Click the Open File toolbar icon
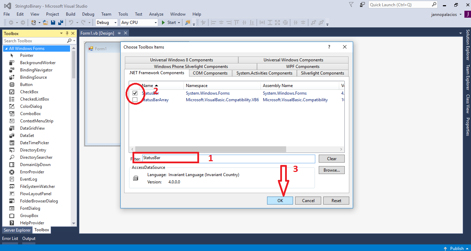This screenshot has width=471, height=251. pyautogui.click(x=46, y=23)
